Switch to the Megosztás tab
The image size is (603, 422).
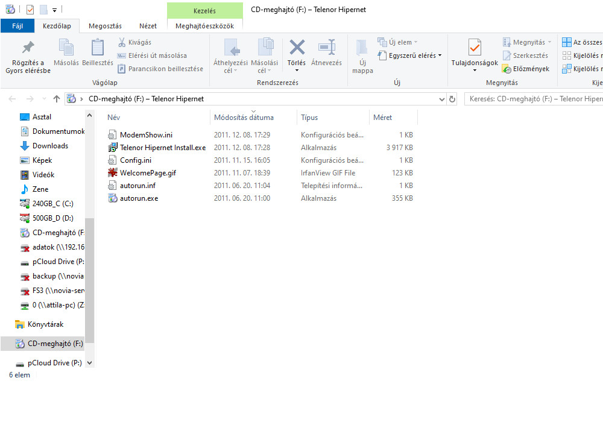coord(105,26)
